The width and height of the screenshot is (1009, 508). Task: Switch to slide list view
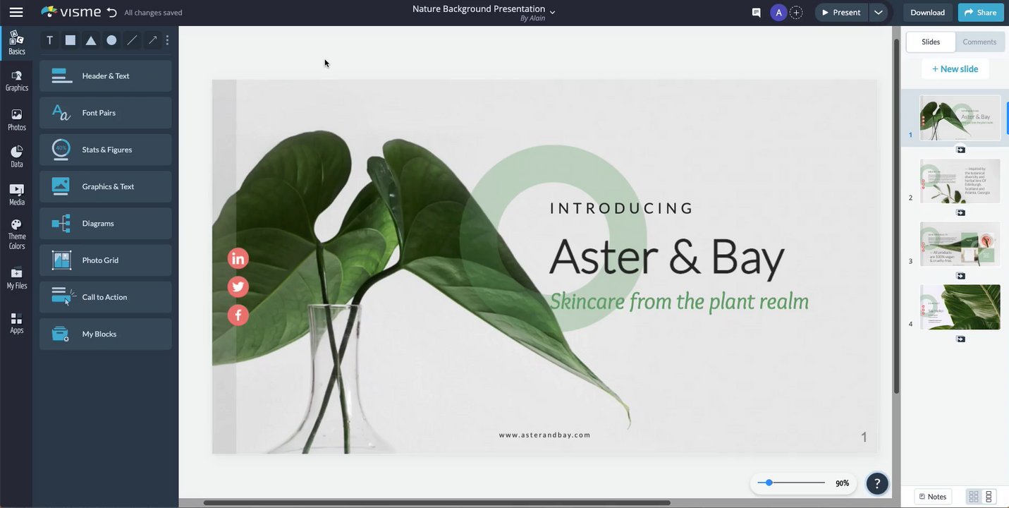[989, 497]
